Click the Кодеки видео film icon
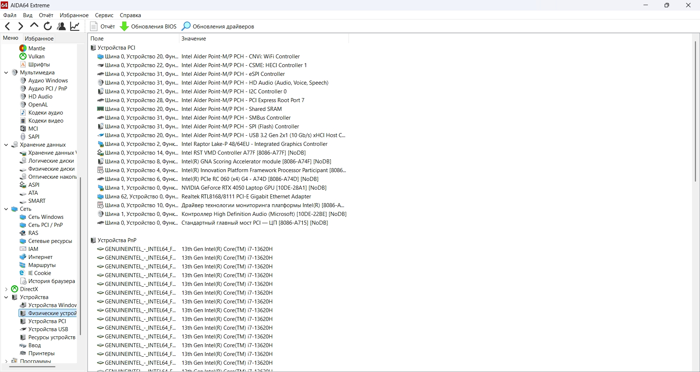 point(23,121)
